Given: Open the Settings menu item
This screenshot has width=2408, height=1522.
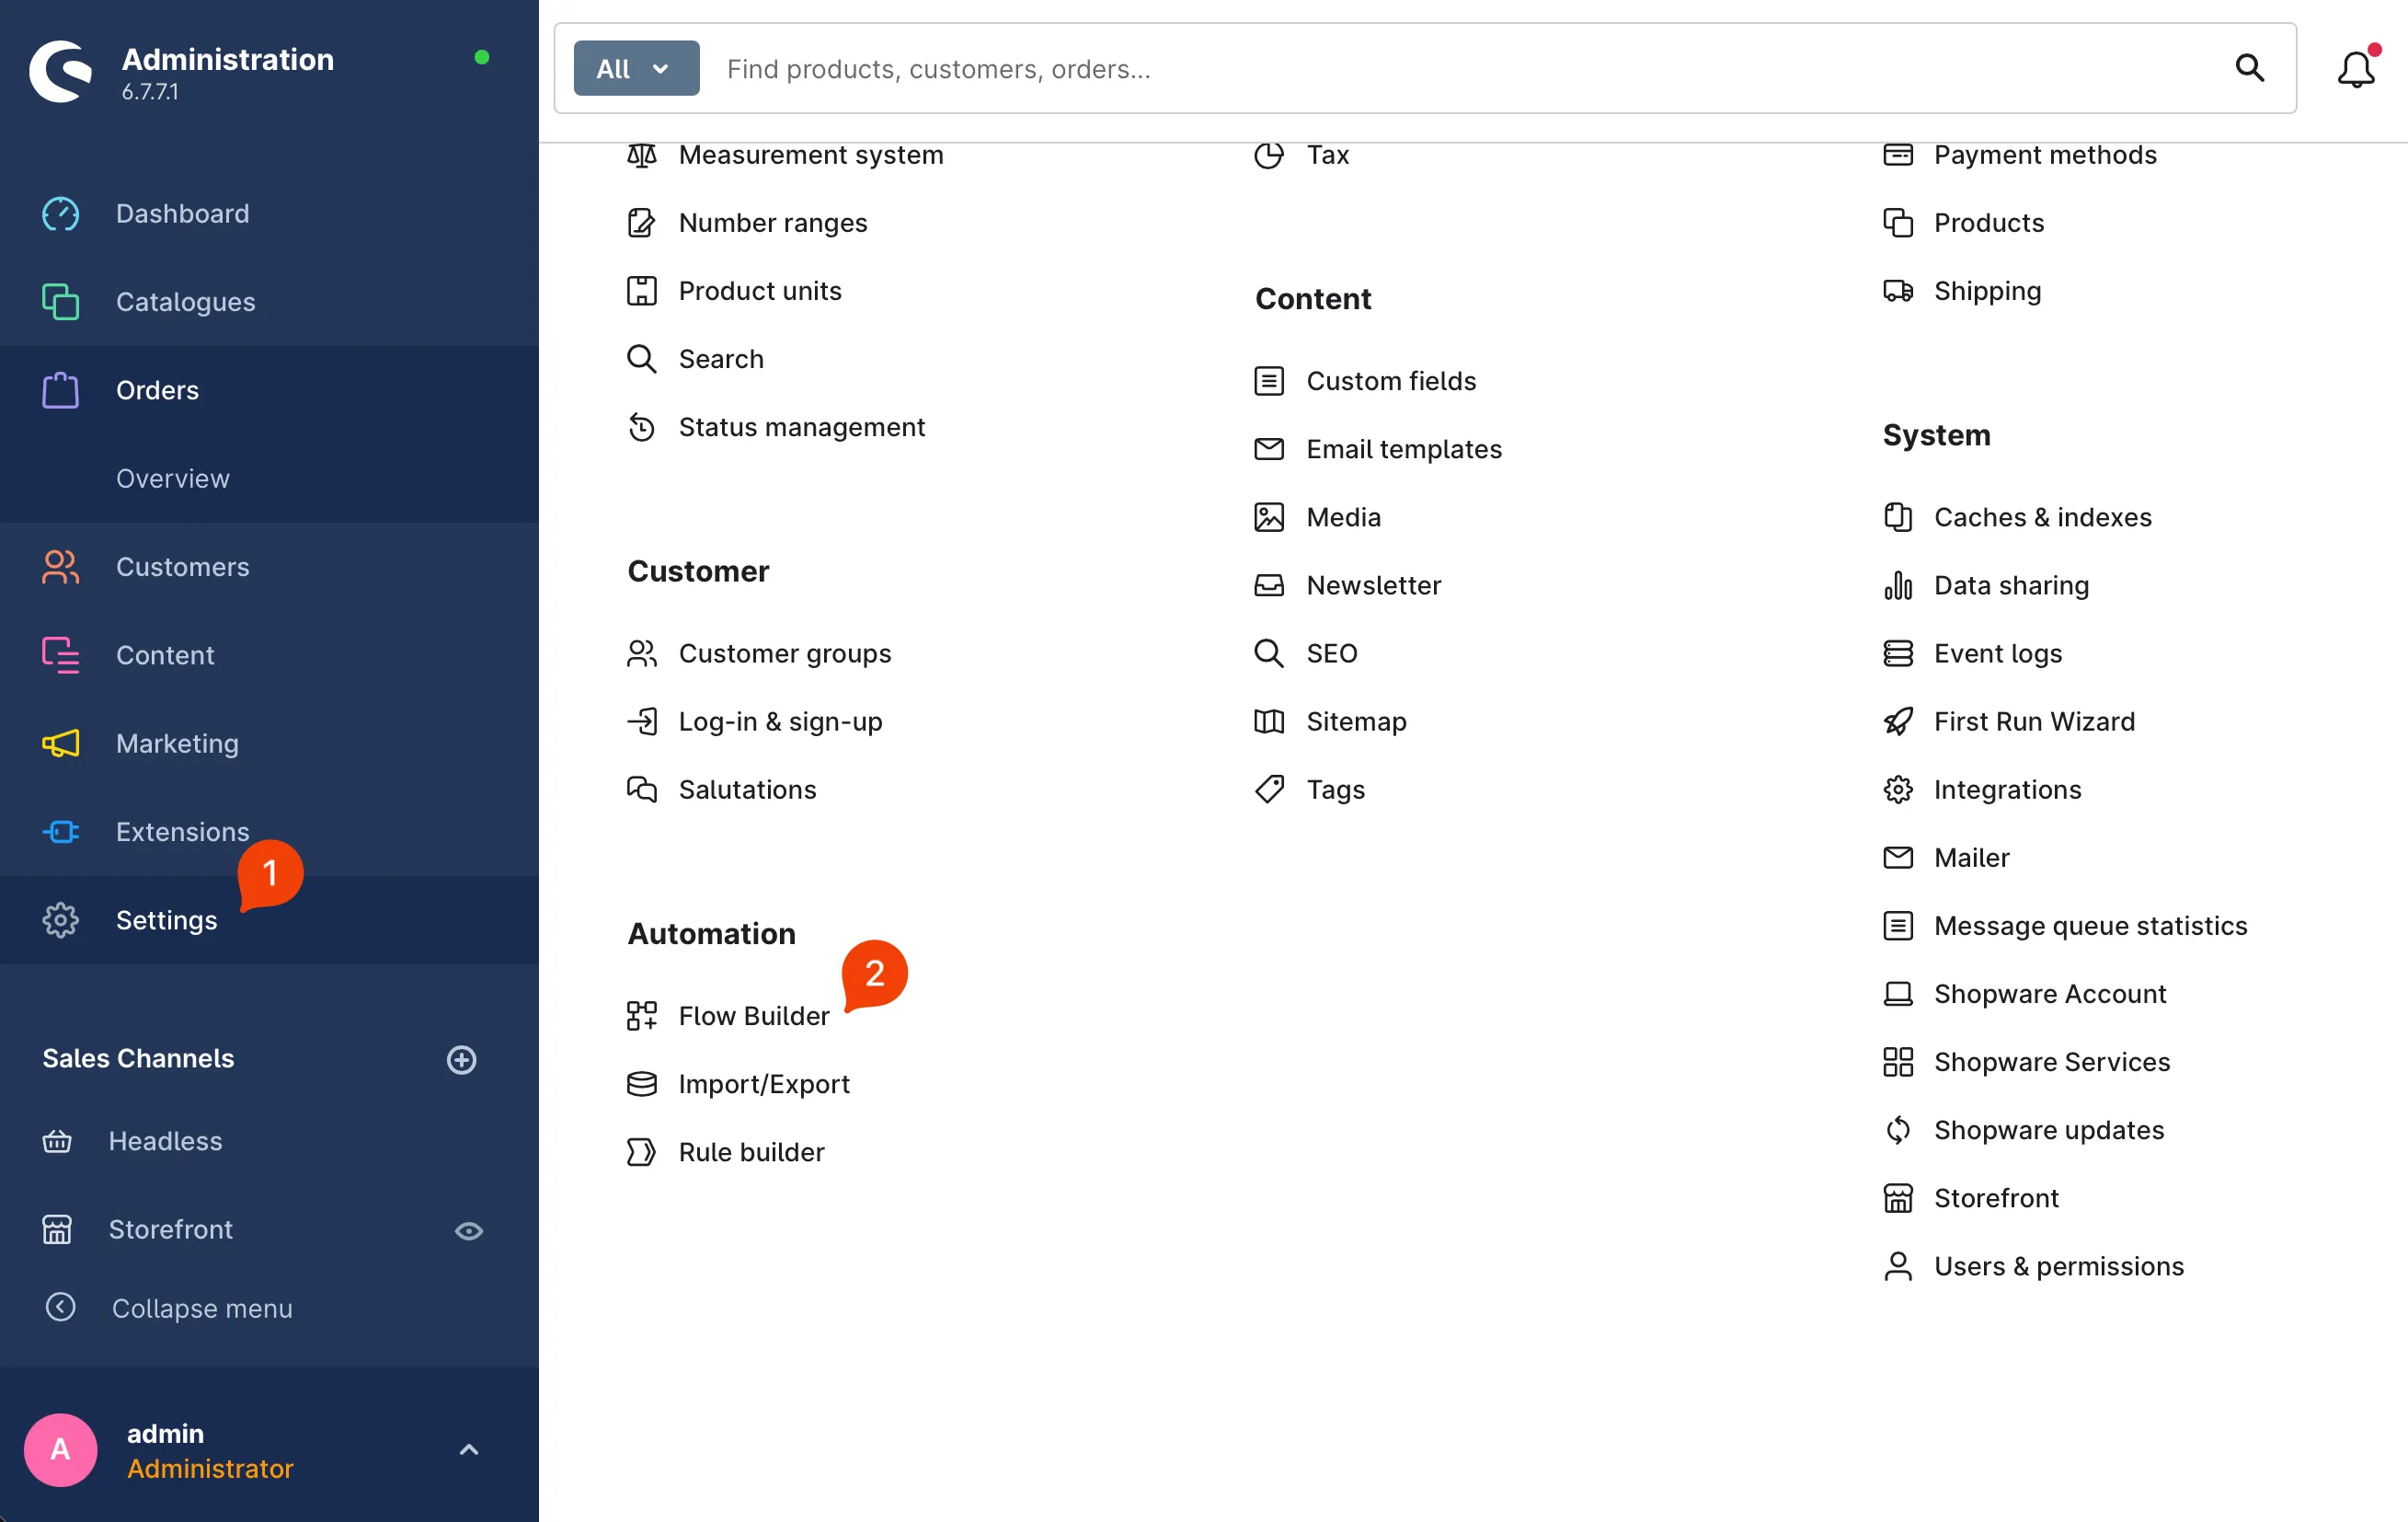Looking at the screenshot, I should [x=166, y=919].
